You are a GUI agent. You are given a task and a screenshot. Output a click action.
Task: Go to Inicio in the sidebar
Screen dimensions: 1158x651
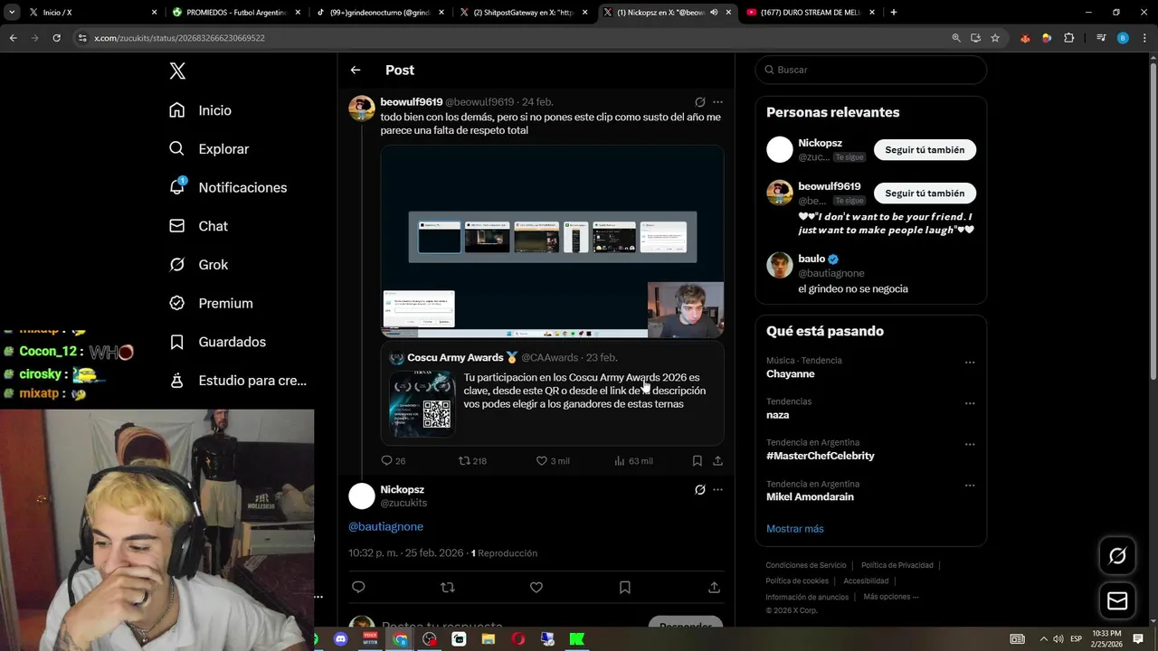(201, 110)
